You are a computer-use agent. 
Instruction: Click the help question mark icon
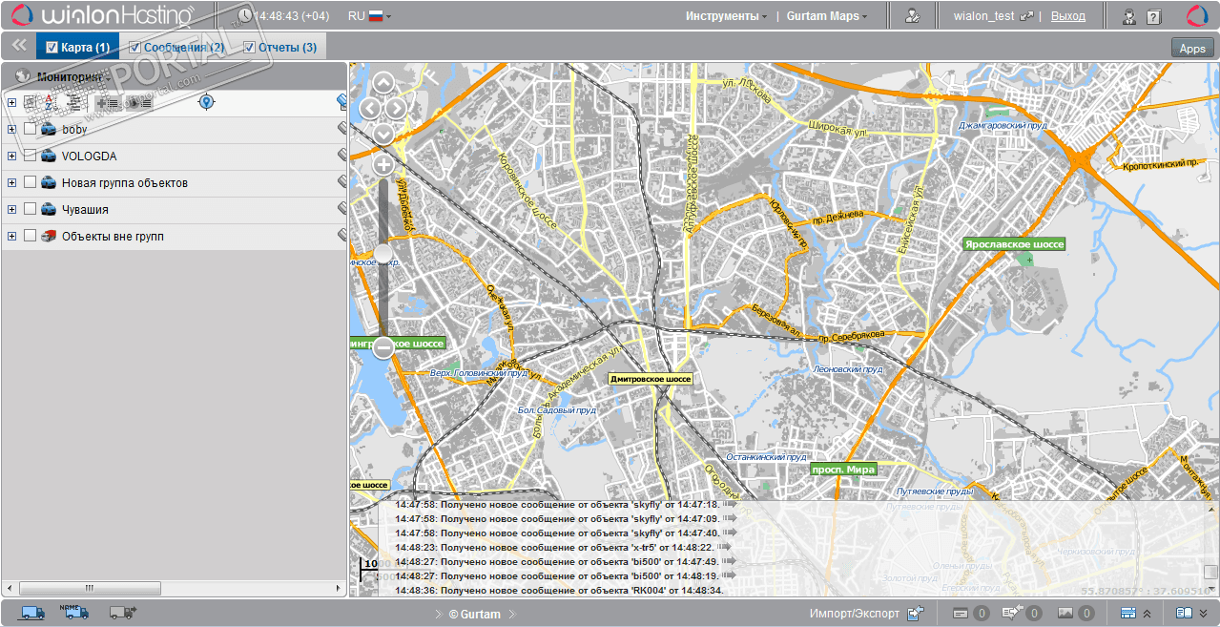point(1153,16)
